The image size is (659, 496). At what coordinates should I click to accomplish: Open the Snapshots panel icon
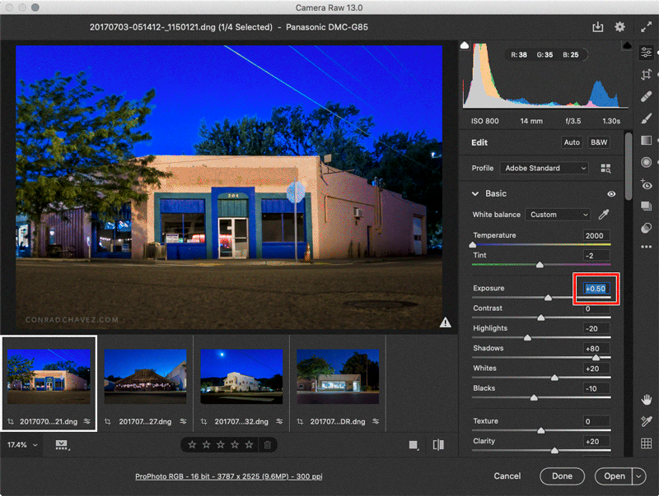click(646, 206)
